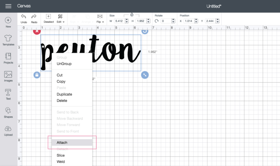The width and height of the screenshot is (280, 166).
Task: Click the Untitled* project title
Action: point(214,6)
